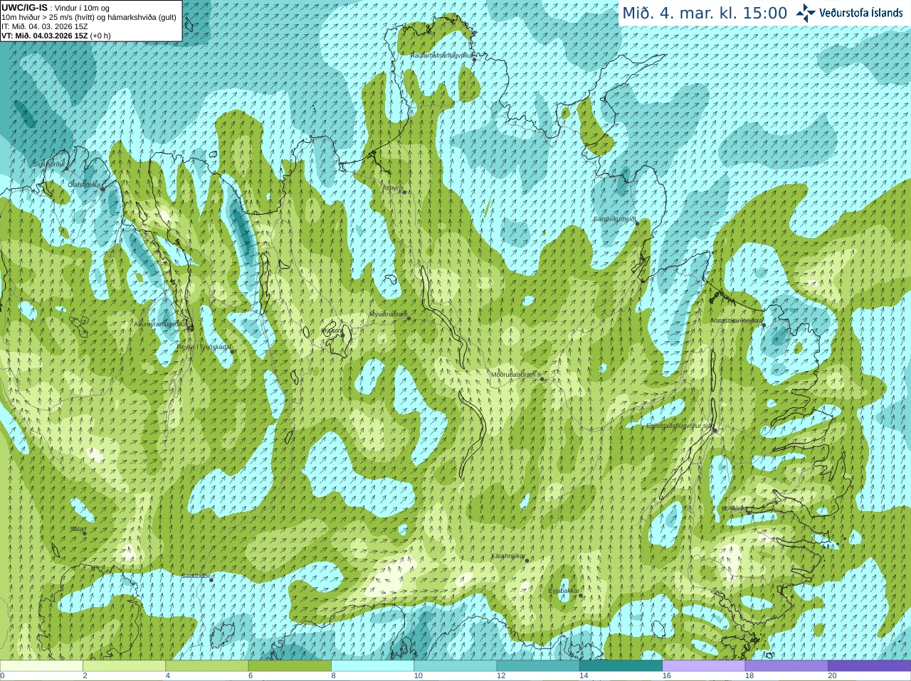This screenshot has width=911, height=681.
Task: Click the legend tick label "8"
Action: (x=333, y=676)
